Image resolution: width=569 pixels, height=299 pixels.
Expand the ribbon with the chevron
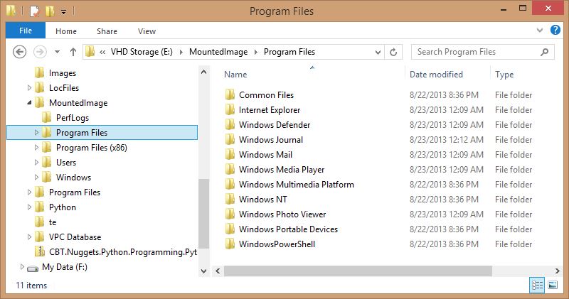click(x=540, y=31)
